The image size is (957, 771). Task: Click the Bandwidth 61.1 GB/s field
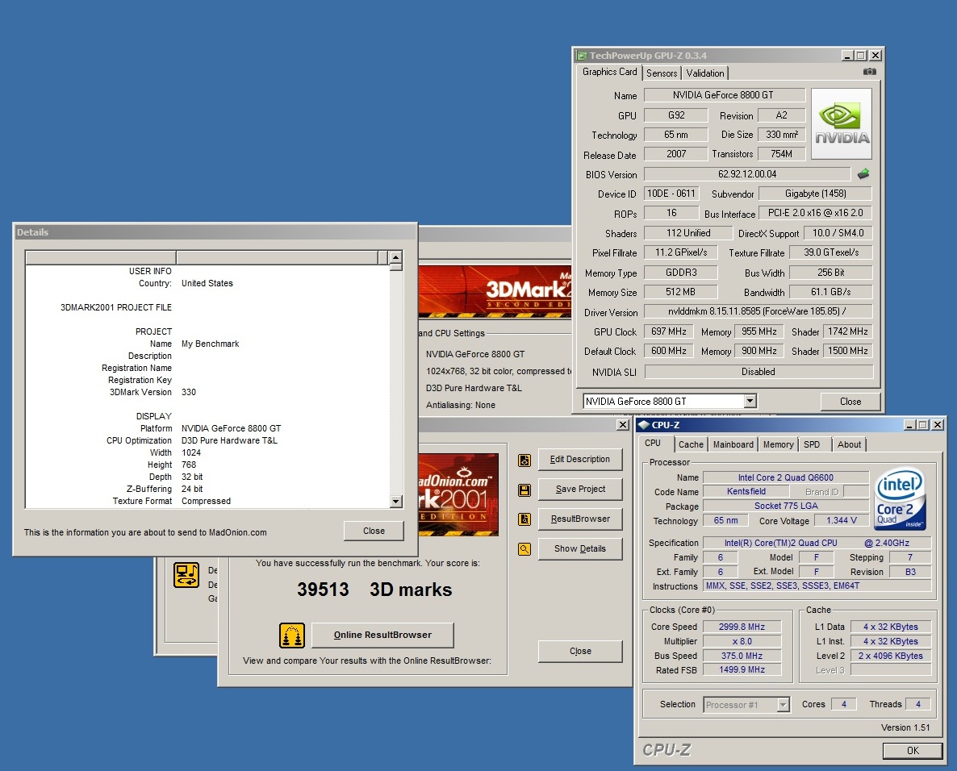coord(830,292)
